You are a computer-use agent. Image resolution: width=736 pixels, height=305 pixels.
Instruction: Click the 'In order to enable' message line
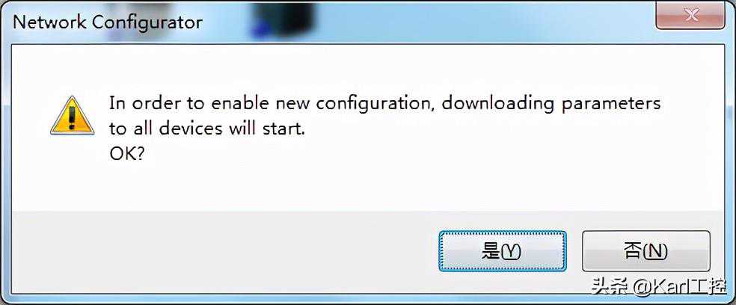pos(385,104)
